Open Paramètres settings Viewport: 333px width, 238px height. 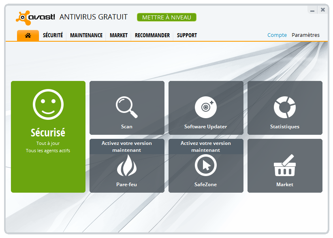pyautogui.click(x=305, y=35)
